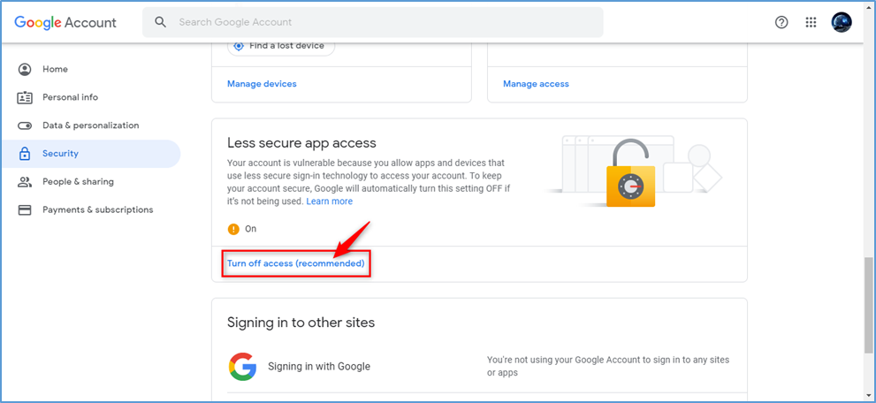Click the Personal info card icon
876x403 pixels.
(25, 97)
